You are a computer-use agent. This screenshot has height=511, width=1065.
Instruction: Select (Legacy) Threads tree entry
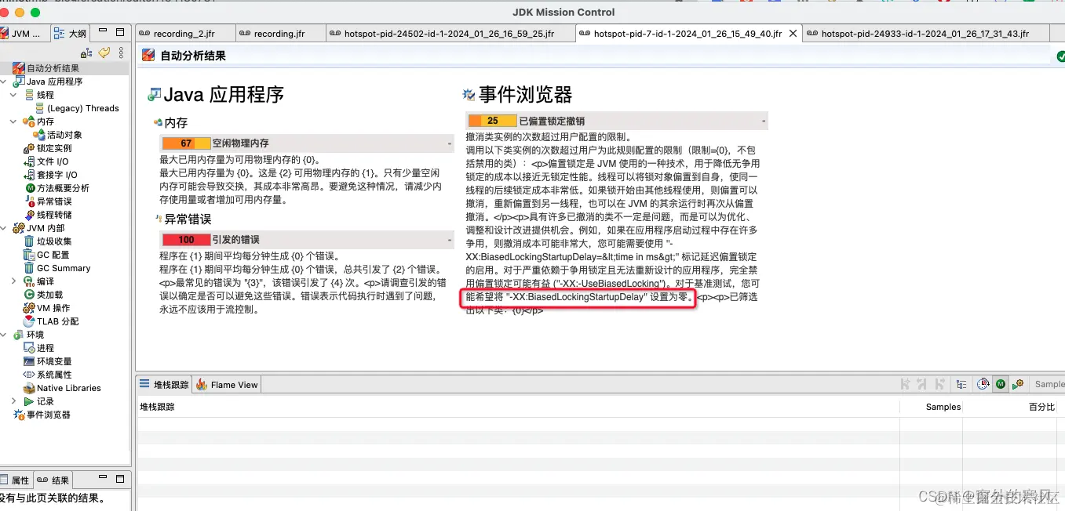point(82,108)
